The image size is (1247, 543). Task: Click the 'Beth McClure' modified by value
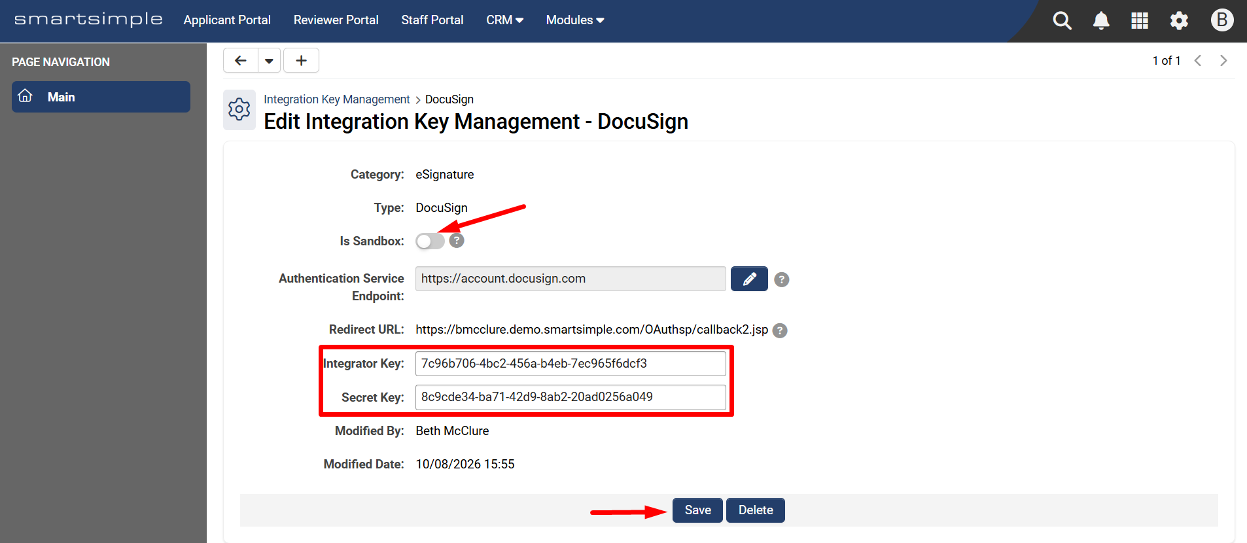click(452, 431)
